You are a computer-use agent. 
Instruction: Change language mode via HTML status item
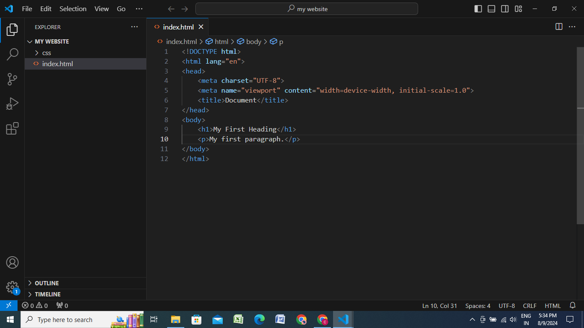553,306
